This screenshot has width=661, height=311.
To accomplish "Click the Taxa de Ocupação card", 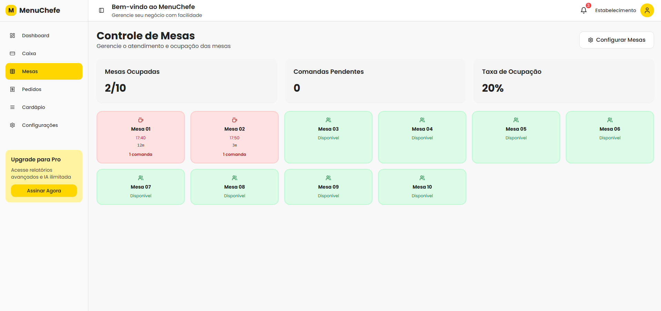I will coord(564,81).
